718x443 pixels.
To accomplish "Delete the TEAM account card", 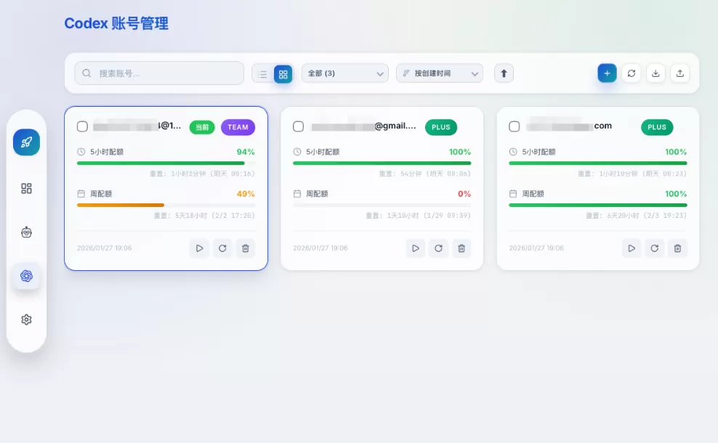I will point(246,248).
